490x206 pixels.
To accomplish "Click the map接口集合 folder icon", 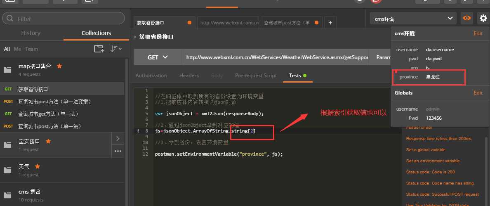I will (x=7, y=70).
